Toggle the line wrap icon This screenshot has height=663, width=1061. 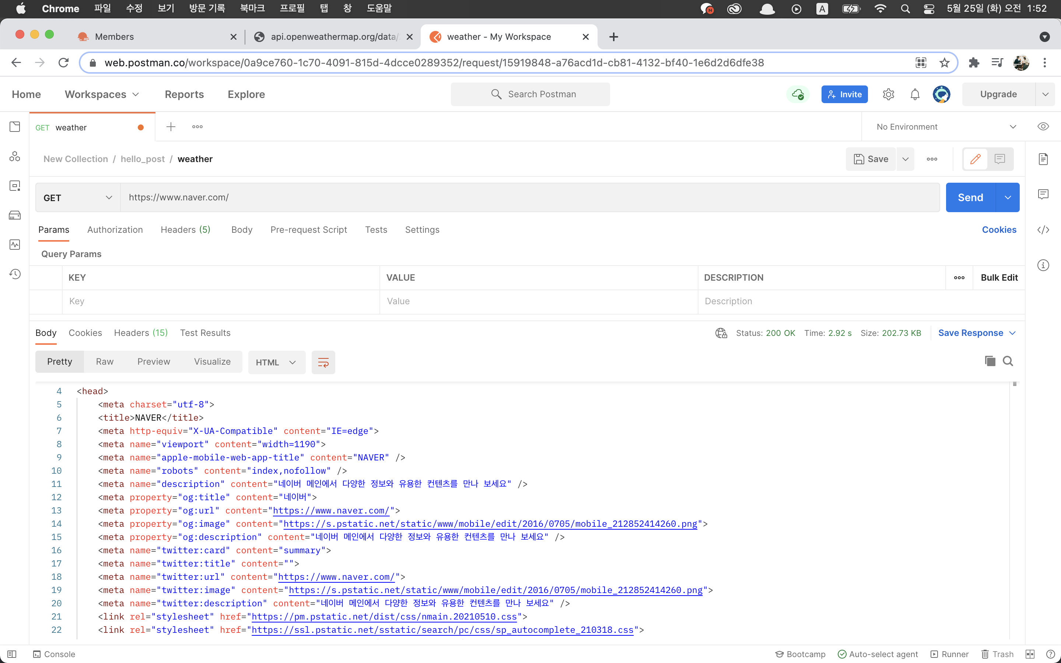point(323,362)
